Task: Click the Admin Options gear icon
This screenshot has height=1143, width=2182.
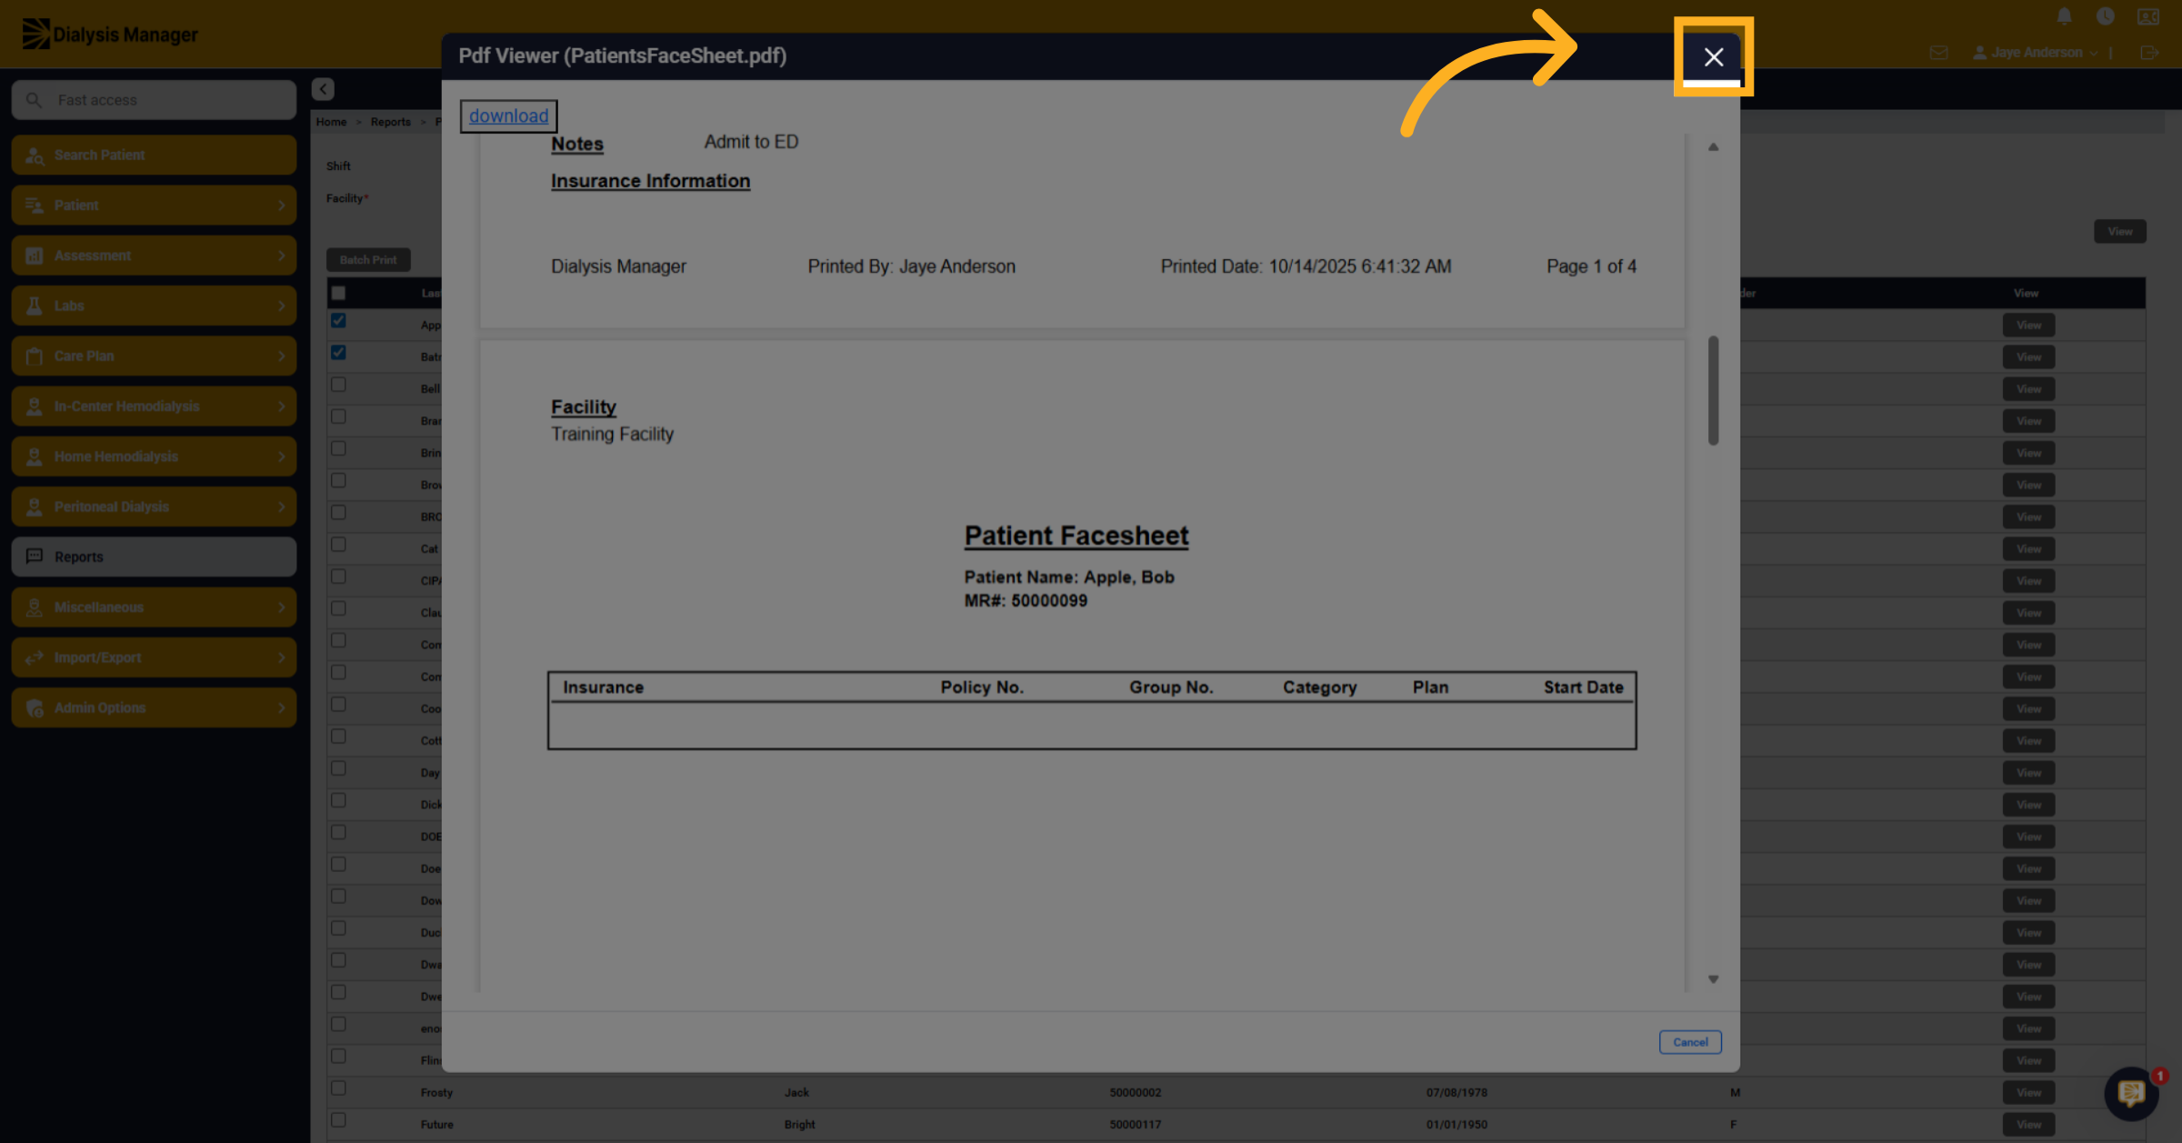Action: (35, 707)
